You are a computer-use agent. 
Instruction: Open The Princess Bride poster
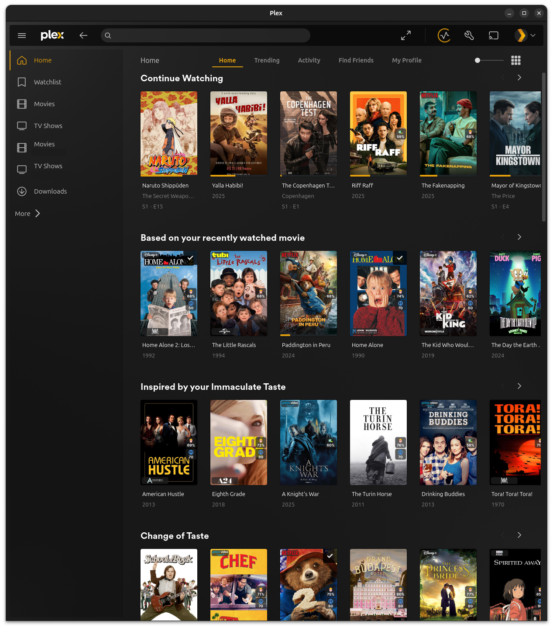448,585
